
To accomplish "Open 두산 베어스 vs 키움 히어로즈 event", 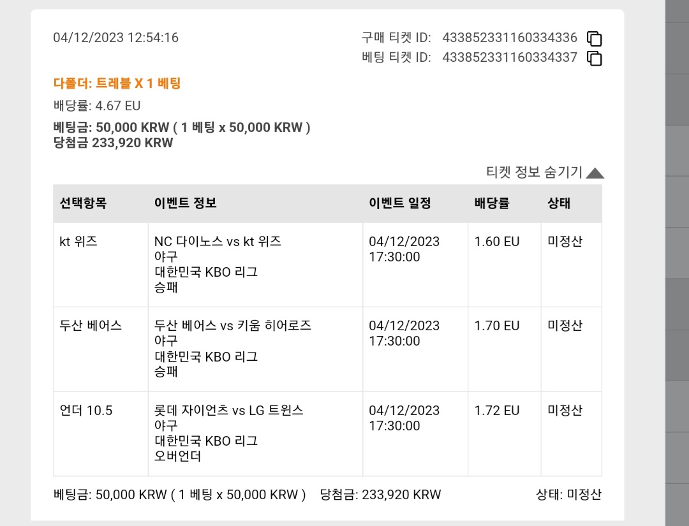I will click(232, 326).
